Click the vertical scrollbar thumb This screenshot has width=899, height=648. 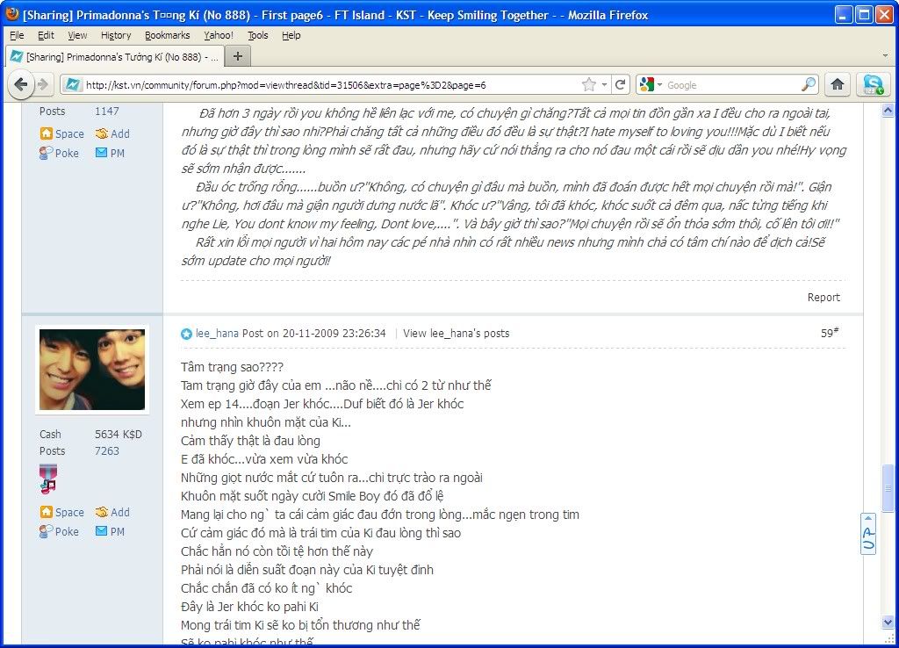tap(888, 488)
